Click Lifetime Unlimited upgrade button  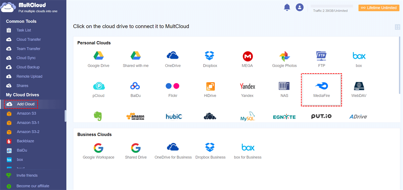[x=379, y=8]
